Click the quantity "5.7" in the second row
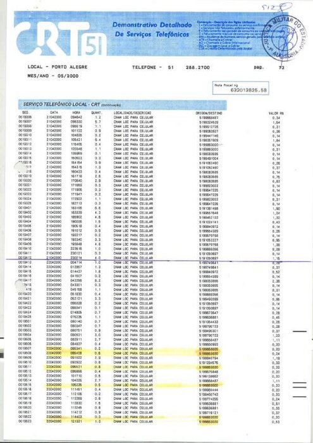Viewport: 313px width, 443px height. (x=98, y=122)
